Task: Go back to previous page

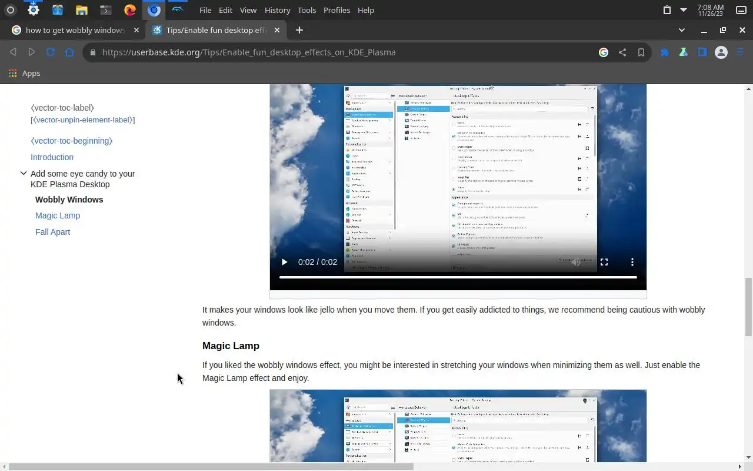Action: click(x=13, y=52)
